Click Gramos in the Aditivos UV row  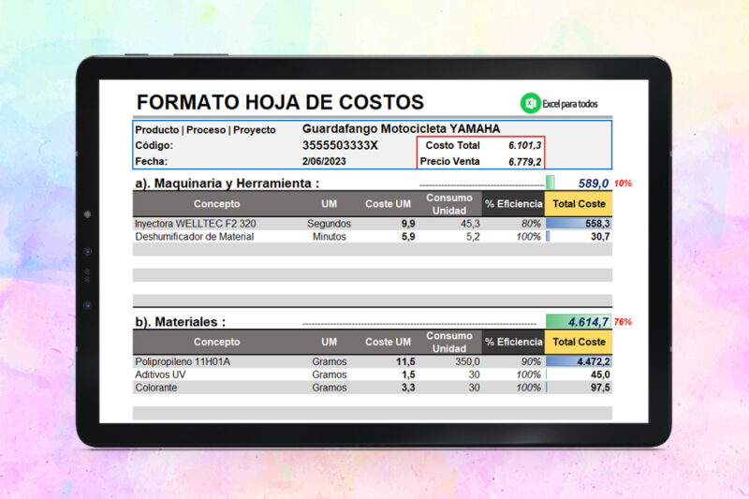[330, 374]
